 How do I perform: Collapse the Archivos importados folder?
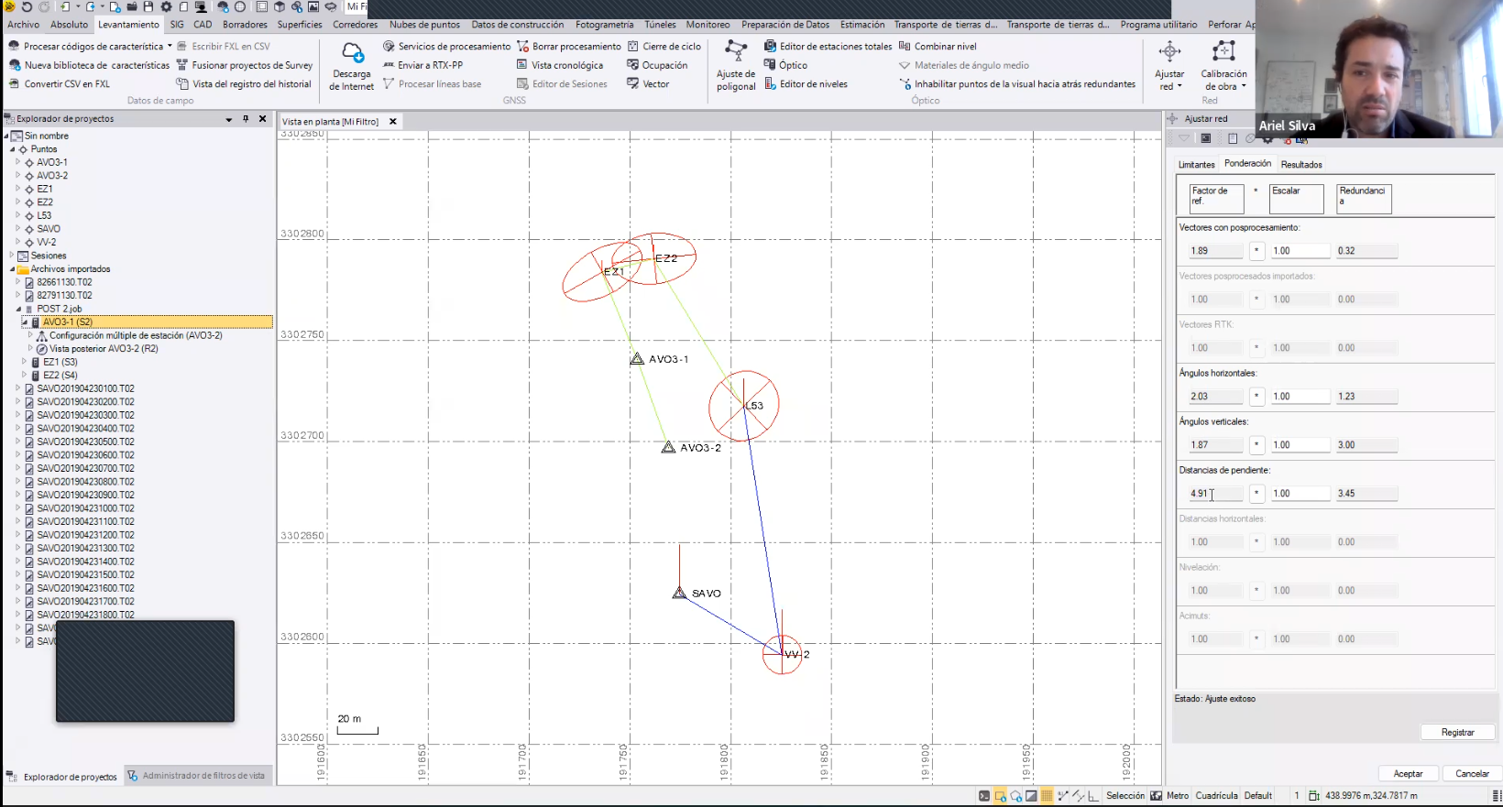click(12, 269)
